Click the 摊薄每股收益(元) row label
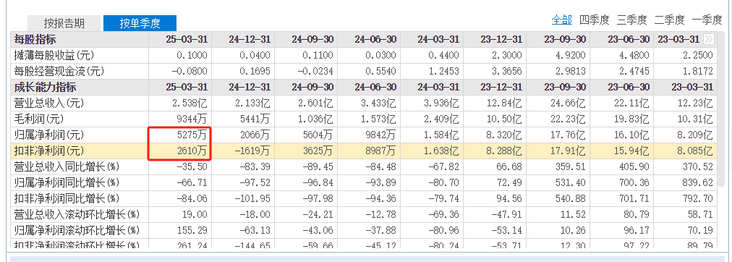 55,56
